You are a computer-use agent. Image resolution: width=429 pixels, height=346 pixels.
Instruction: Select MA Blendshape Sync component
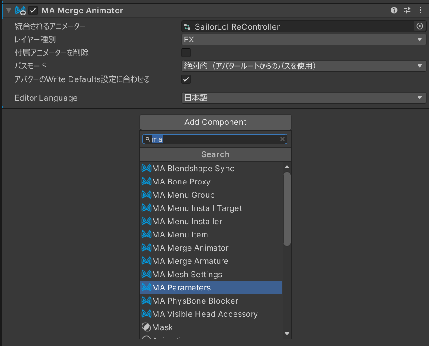coord(211,169)
